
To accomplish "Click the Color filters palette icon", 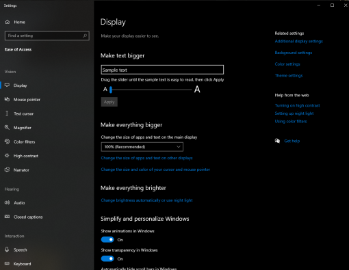I will [7, 141].
